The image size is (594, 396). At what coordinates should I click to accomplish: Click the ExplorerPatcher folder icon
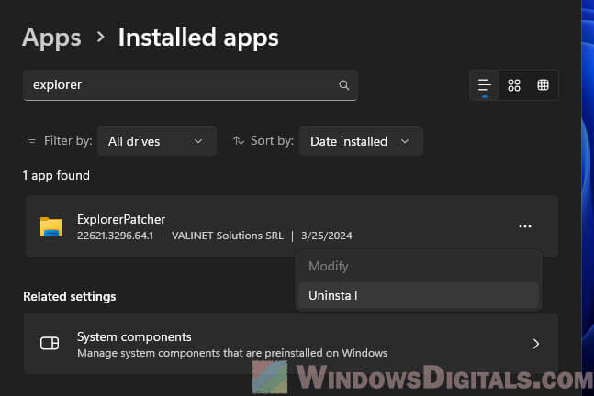click(51, 227)
